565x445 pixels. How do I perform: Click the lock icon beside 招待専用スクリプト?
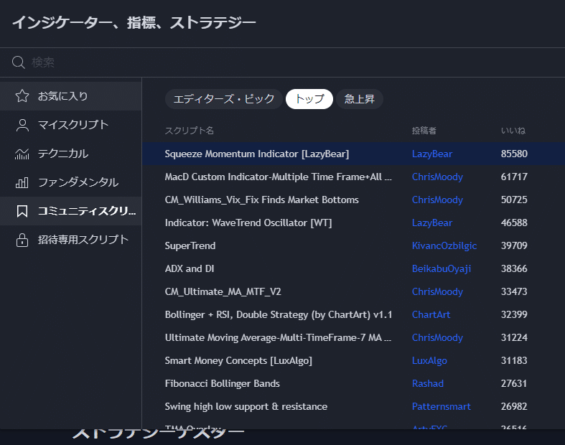(22, 240)
